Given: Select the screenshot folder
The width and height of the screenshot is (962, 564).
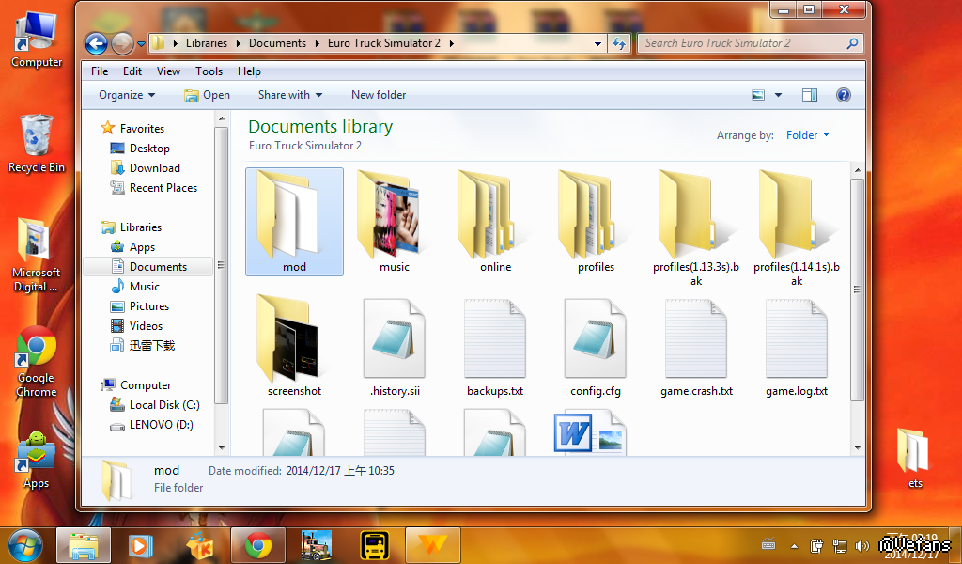Looking at the screenshot, I should [x=293, y=343].
